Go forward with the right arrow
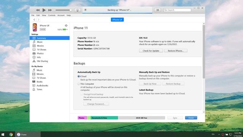The height and width of the screenshot is (137, 243). [x=39, y=19]
